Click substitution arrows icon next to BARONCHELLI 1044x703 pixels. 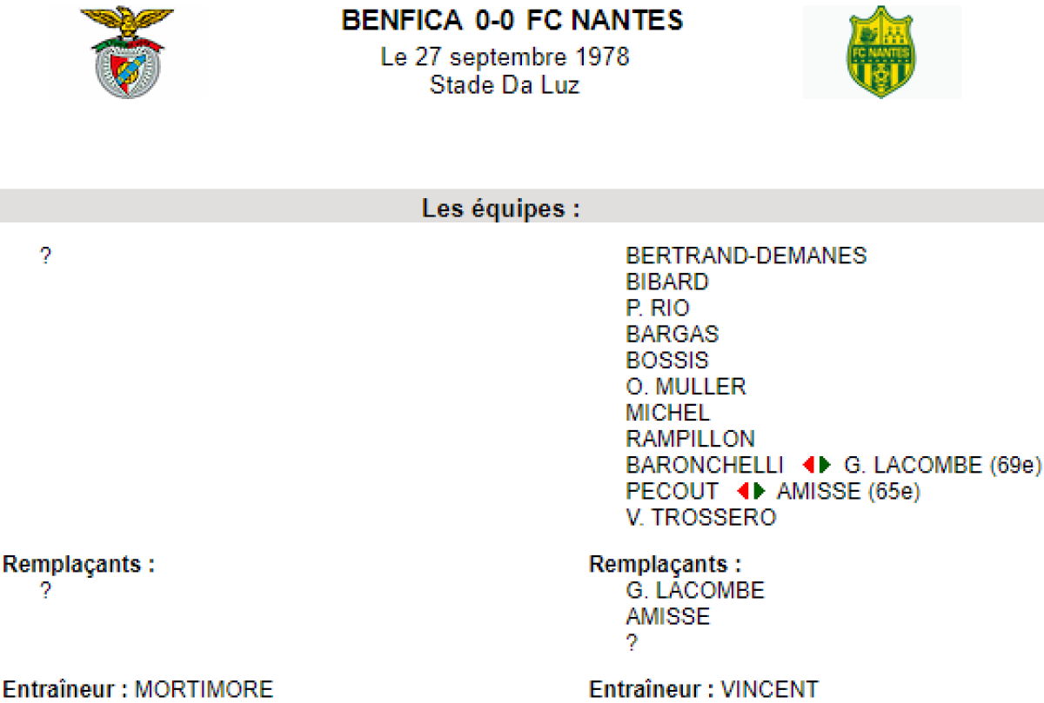tap(816, 465)
